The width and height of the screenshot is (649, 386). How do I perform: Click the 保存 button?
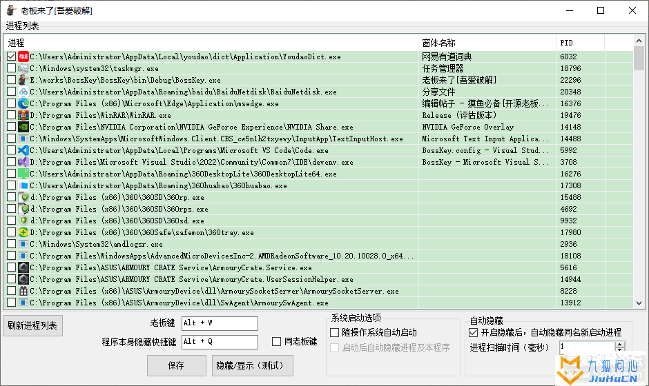(176, 365)
